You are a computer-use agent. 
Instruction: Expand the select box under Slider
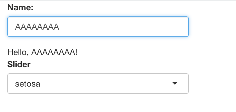click(x=98, y=84)
